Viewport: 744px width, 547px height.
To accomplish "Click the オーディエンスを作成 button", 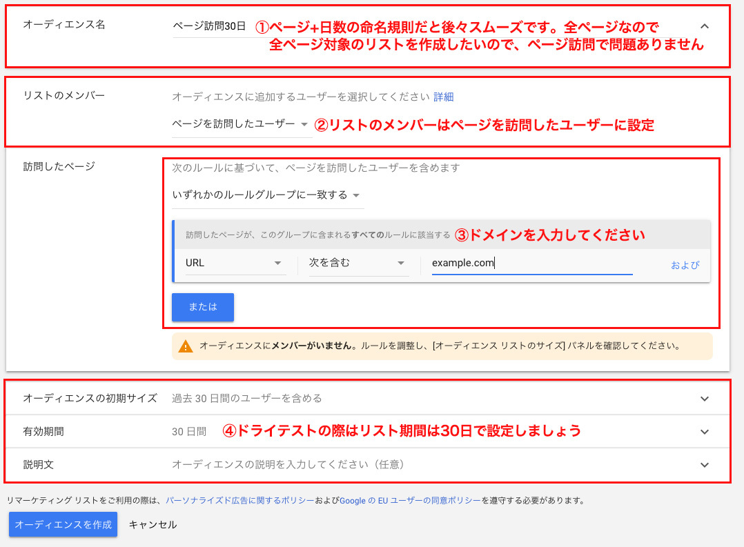I will (63, 524).
